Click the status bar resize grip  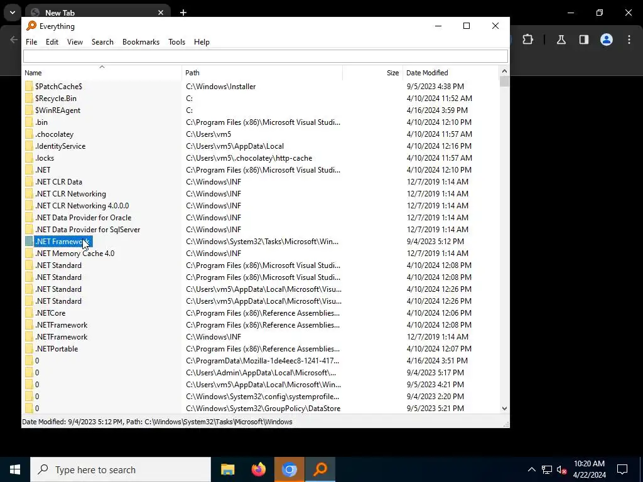tap(506, 424)
